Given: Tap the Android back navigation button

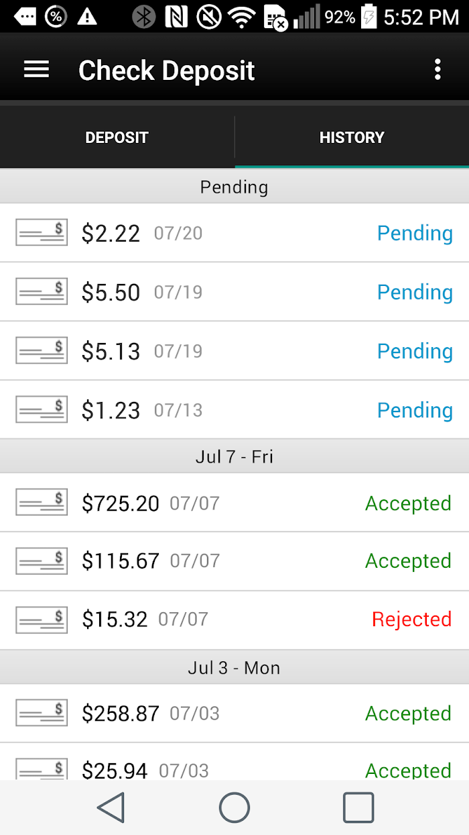Looking at the screenshot, I should point(111,807).
